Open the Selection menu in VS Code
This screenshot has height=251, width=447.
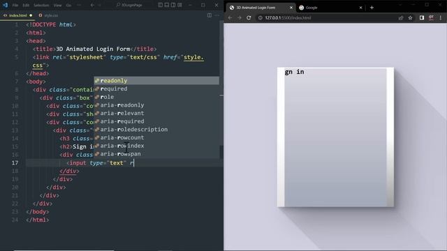coord(41,5)
